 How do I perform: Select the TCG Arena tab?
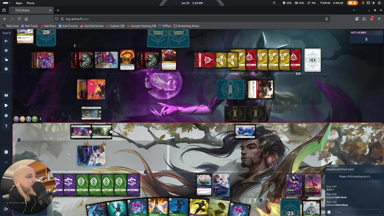(x=31, y=10)
